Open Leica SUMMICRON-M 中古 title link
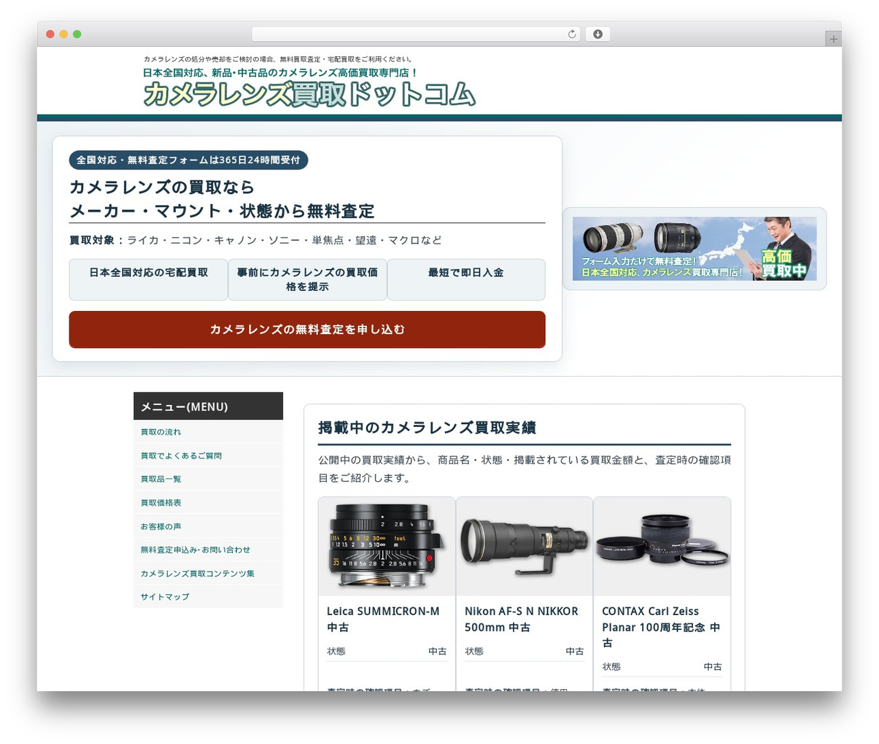 coord(383,619)
